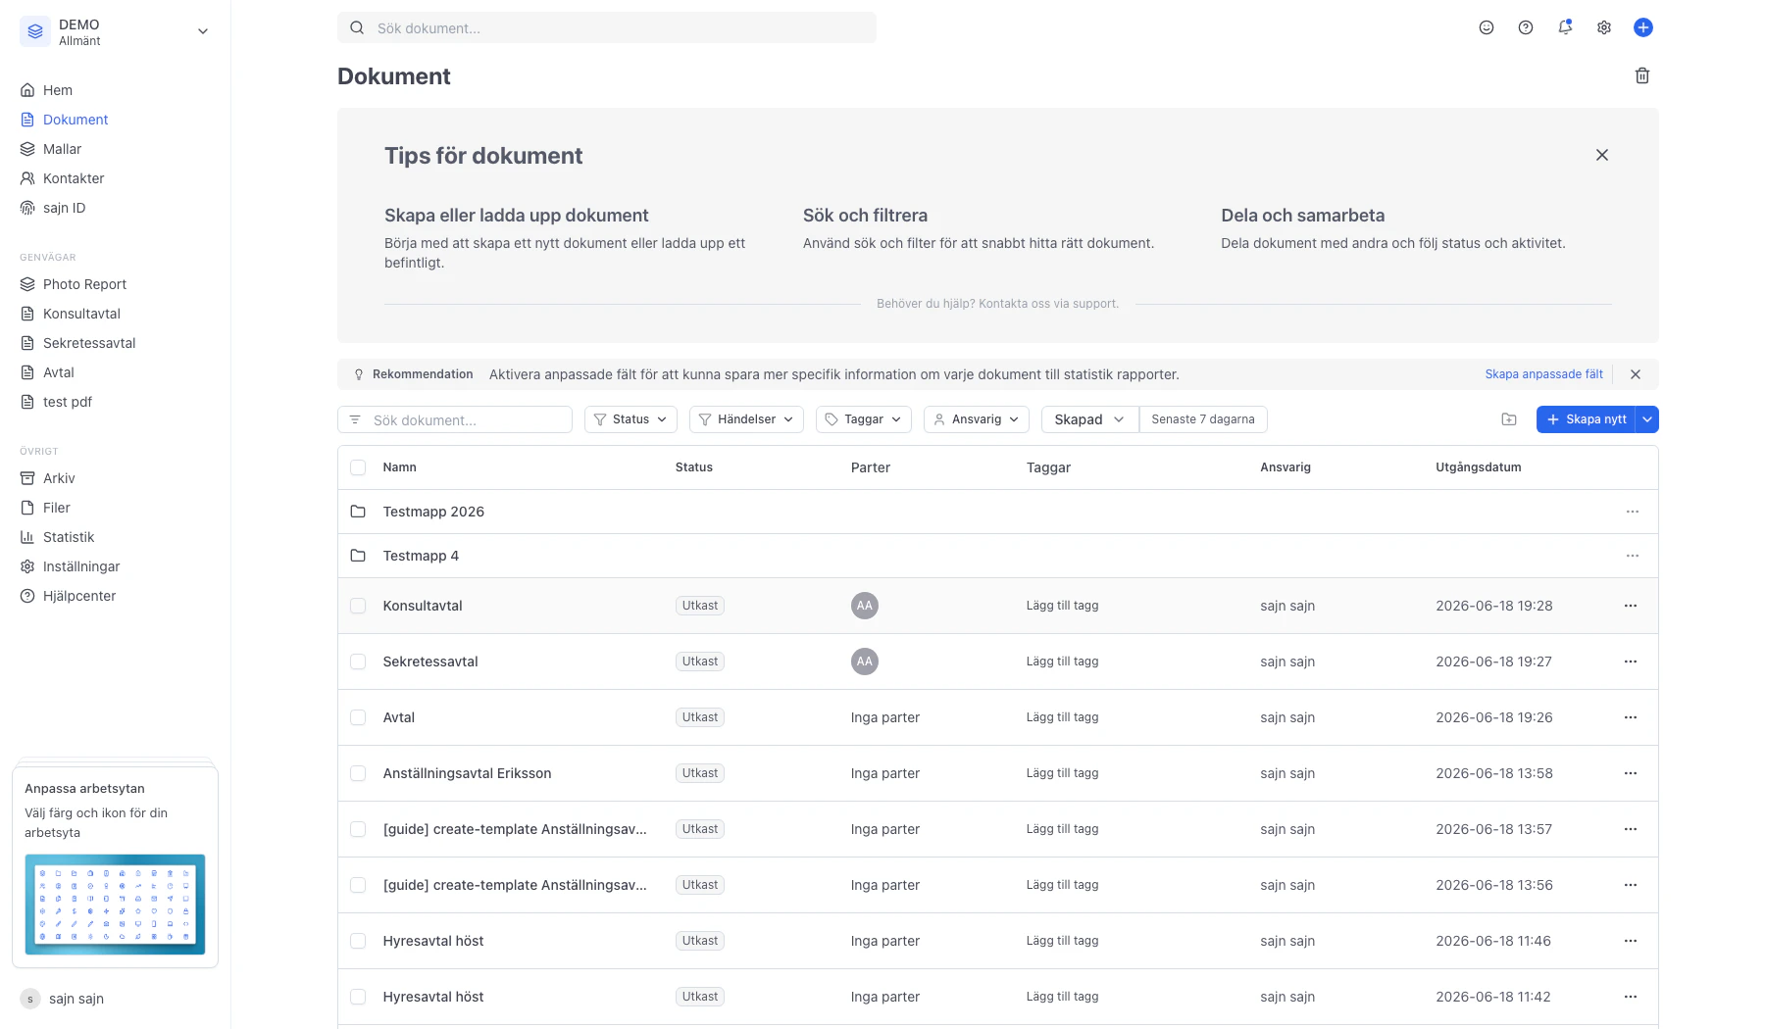Screen dimensions: 1765x1029
Task: Click the blue plus circle button
Action: coord(1643,27)
